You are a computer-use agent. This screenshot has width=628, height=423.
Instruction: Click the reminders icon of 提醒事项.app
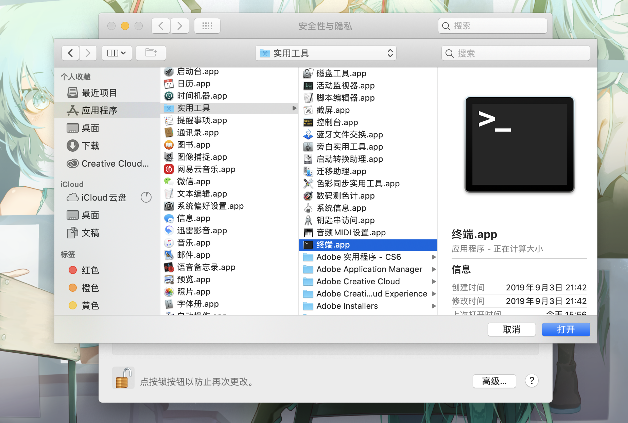tap(169, 120)
